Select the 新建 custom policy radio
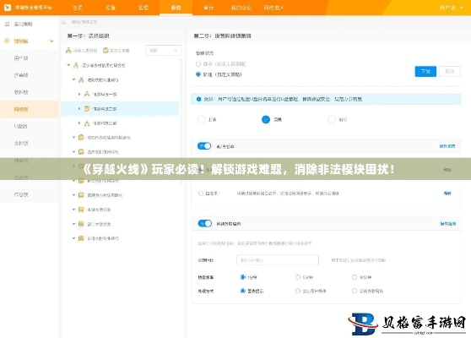Viewport: 471px width, 338px height. 198,74
